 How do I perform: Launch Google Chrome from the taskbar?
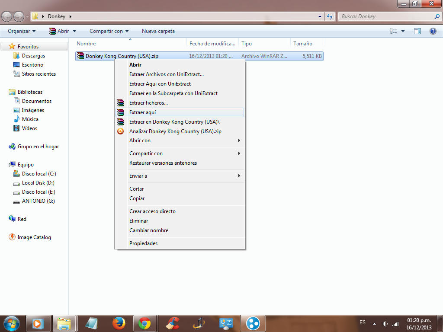tap(144, 323)
